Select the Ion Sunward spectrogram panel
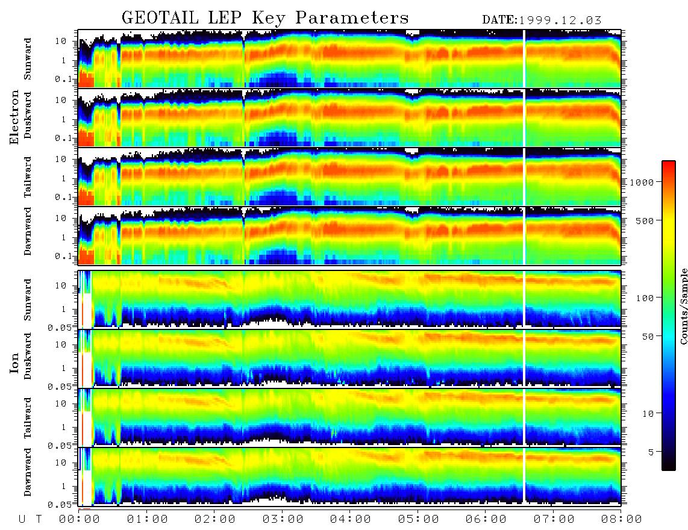 pyautogui.click(x=349, y=299)
